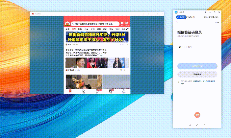
Task: Tap the video play icon in bottom bar
Action: point(84,91)
